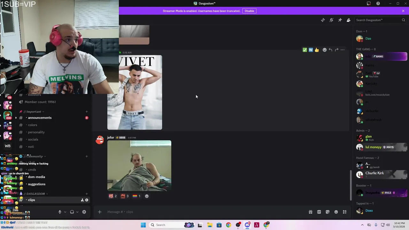The height and width of the screenshot is (230, 409).
Task: Click the plus attachment button in message bar
Action: tap(100, 212)
